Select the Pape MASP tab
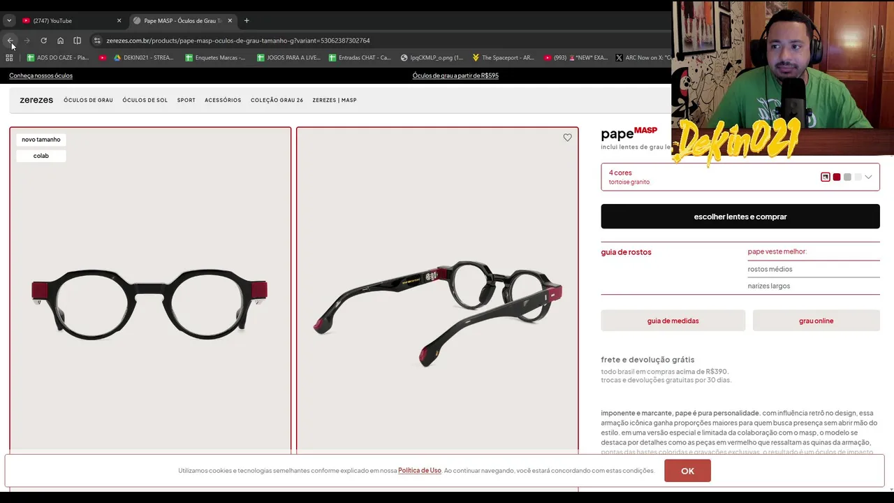This screenshot has height=503, width=894. pos(183,21)
